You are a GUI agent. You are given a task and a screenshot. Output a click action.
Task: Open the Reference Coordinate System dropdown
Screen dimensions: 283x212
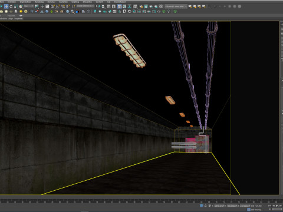click(29, 6)
